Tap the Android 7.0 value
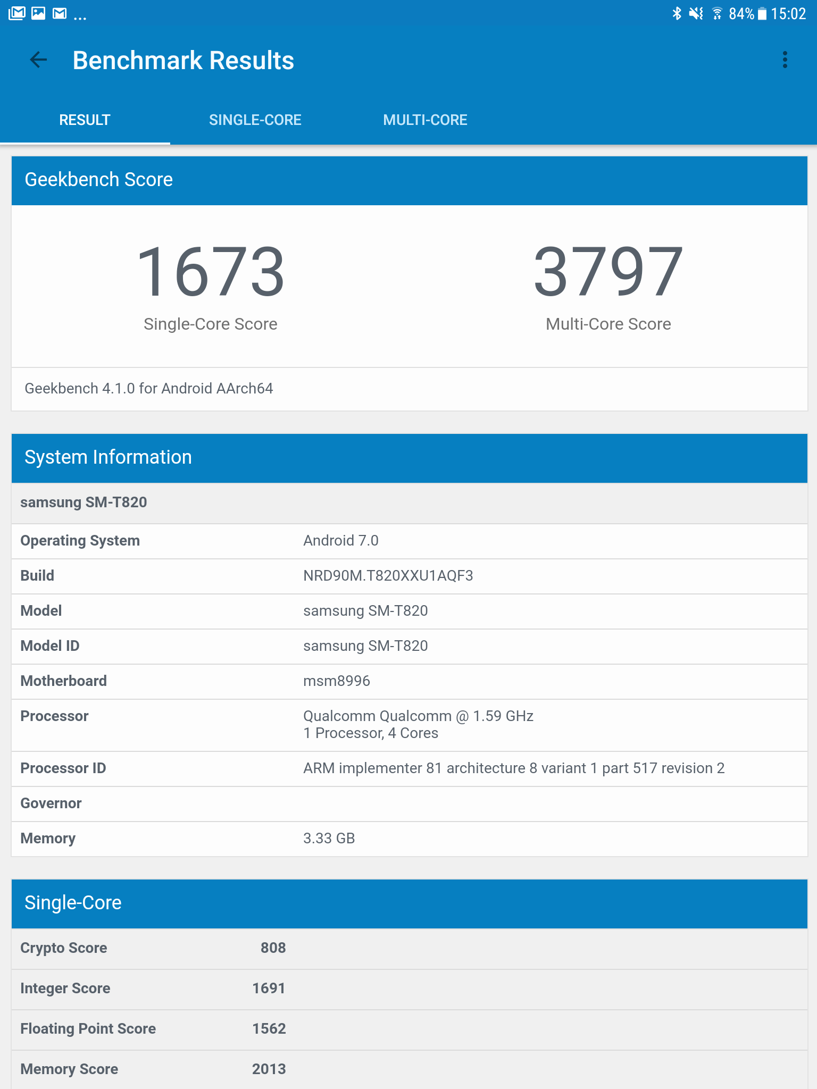 pyautogui.click(x=341, y=541)
